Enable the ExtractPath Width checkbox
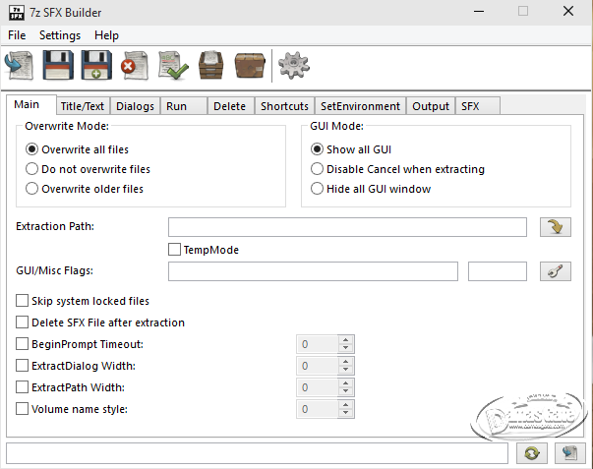Viewport: 593px width, 469px height. 22,387
